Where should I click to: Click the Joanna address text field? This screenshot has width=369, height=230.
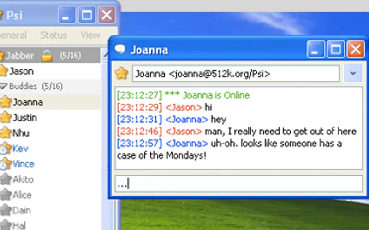tap(236, 74)
